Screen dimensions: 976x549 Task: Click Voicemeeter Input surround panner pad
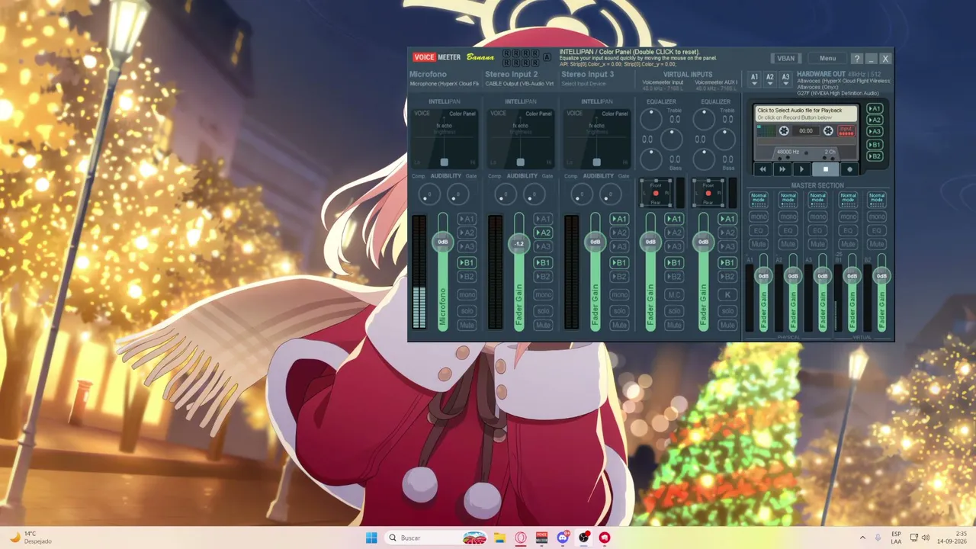coord(656,193)
